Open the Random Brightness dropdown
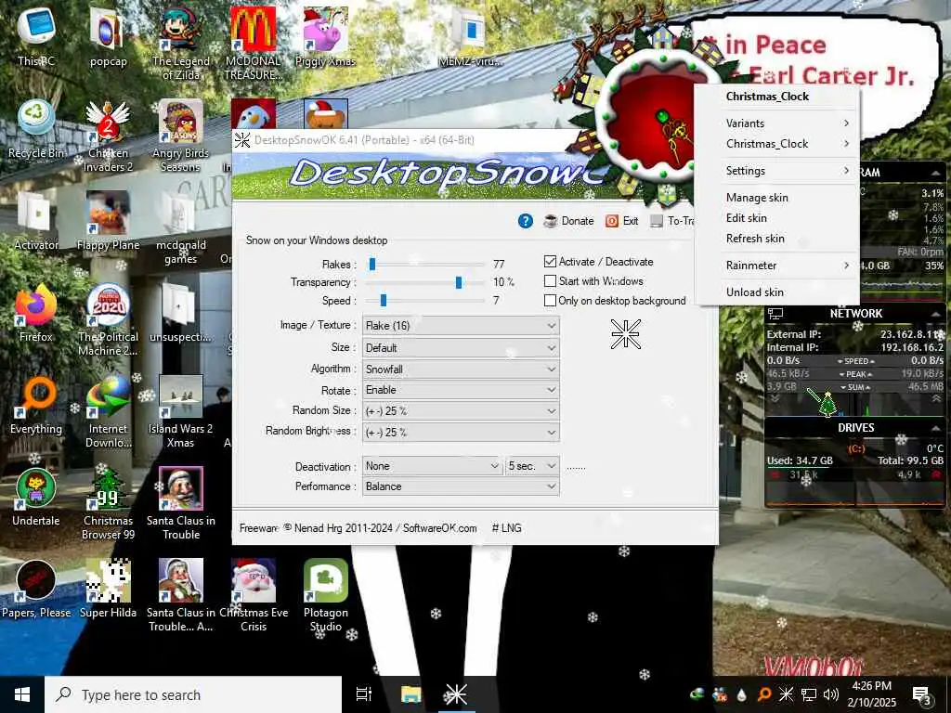This screenshot has width=951, height=713. coord(461,432)
